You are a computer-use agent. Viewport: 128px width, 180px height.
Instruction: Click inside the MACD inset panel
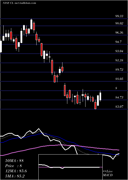[70, 167]
